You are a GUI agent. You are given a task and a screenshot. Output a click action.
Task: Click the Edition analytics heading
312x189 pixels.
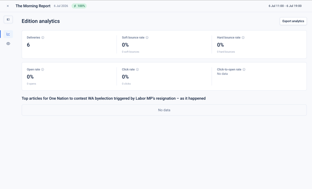(41, 21)
